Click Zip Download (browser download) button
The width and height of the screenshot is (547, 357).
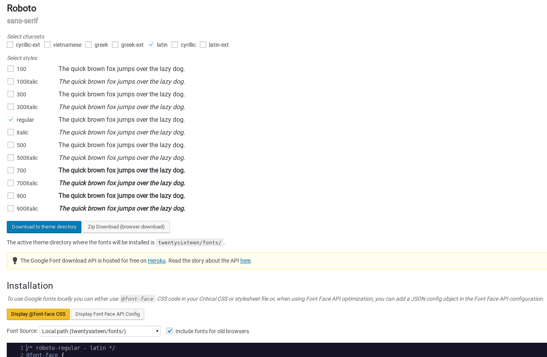pos(126,227)
